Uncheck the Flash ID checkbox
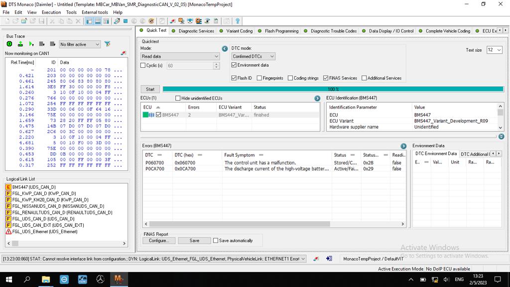This screenshot has height=287, width=510. point(234,78)
